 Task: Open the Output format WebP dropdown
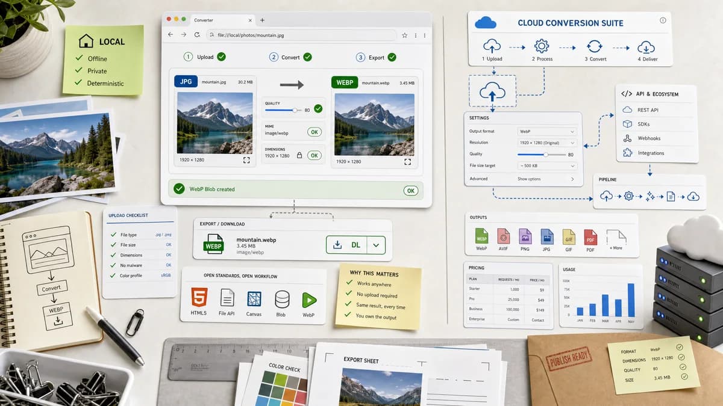[x=547, y=131]
